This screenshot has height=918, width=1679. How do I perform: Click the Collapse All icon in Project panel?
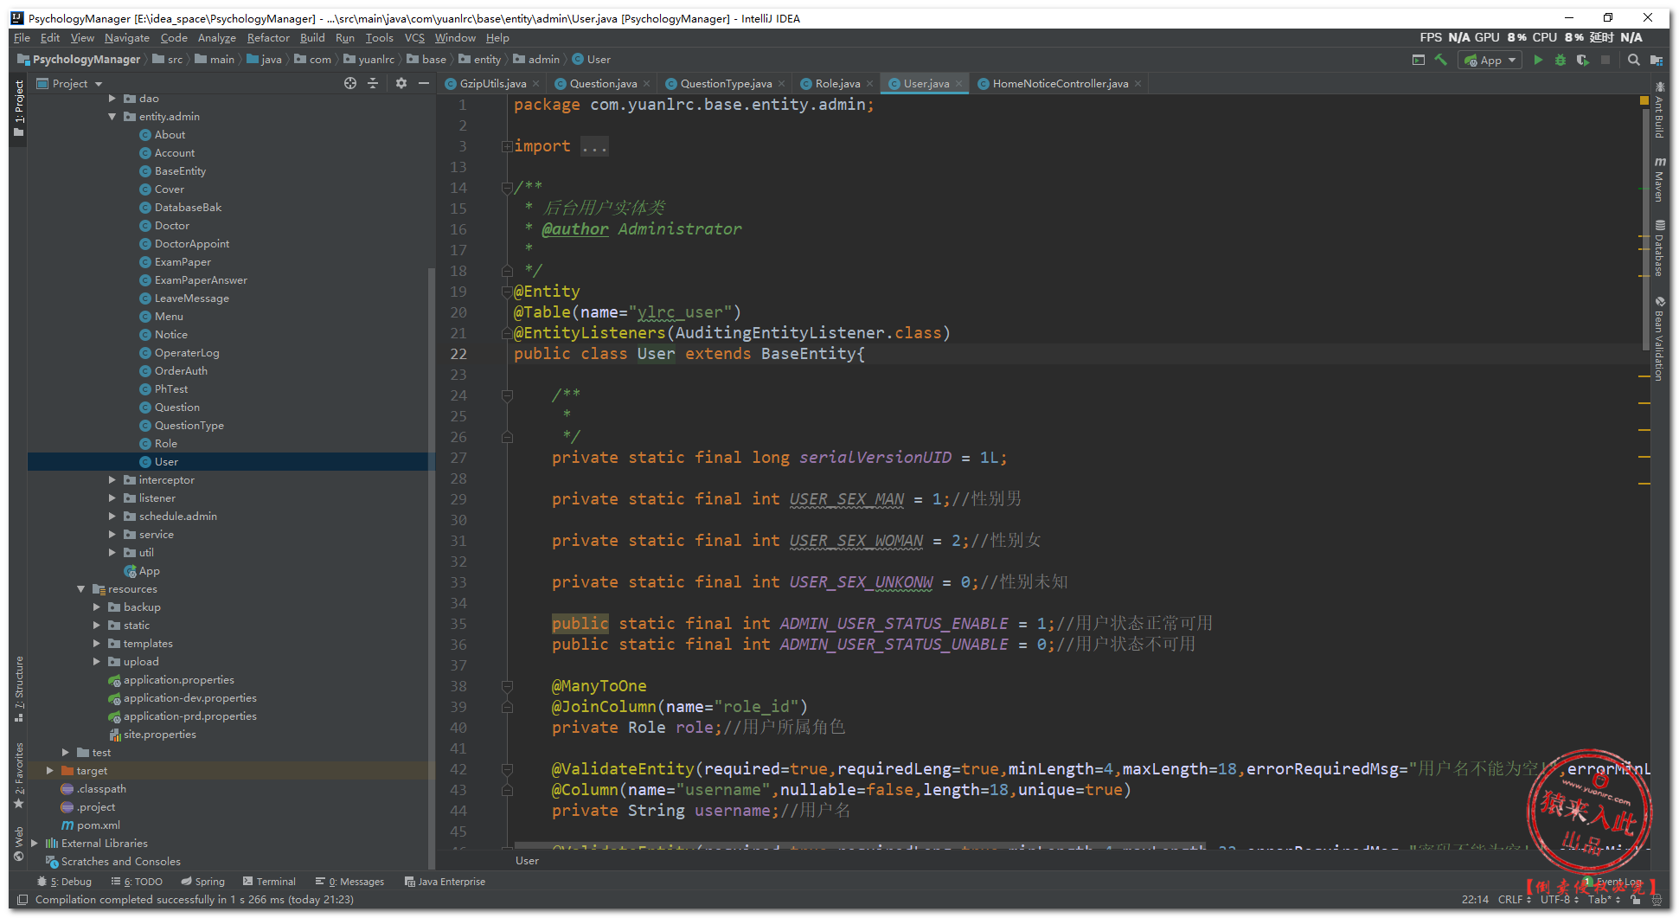[x=373, y=83]
